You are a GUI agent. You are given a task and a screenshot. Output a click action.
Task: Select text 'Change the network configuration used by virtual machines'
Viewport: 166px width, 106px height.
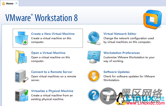(x=129, y=40)
